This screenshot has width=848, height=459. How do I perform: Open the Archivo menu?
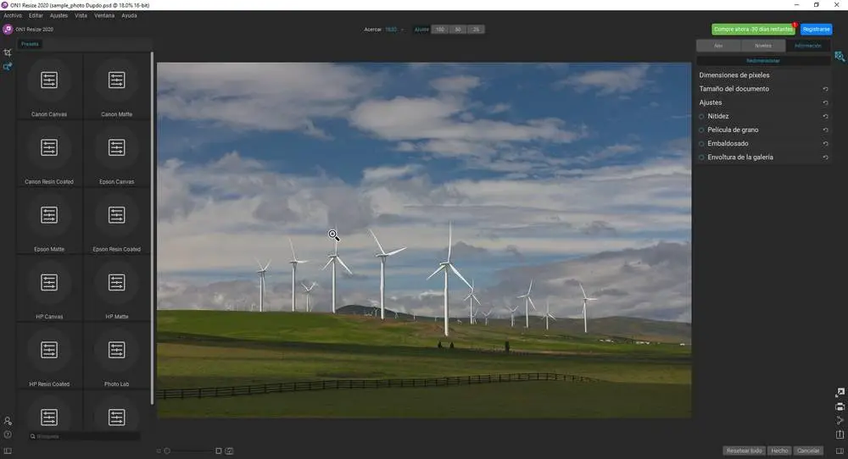point(13,15)
